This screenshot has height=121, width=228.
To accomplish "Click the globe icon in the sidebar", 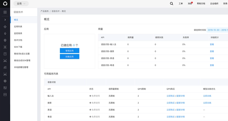I will (x=5, y=40).
